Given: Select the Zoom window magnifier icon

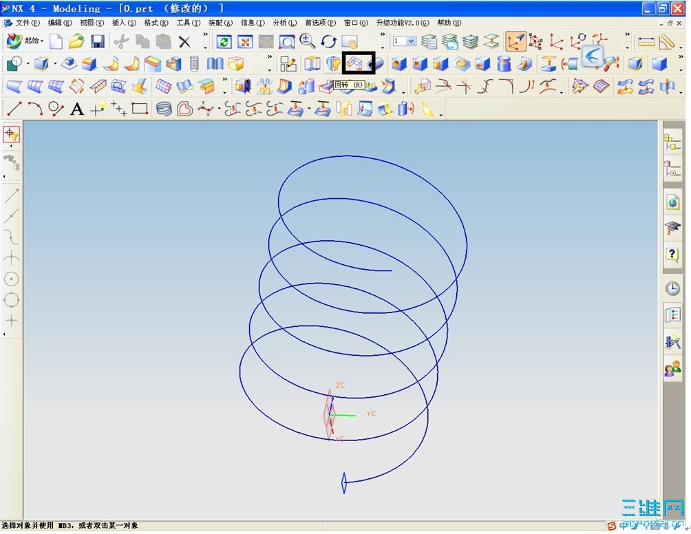Looking at the screenshot, I should tap(287, 42).
